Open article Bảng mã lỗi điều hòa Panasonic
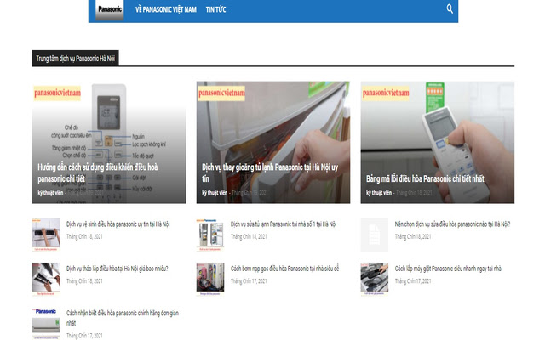The image size is (545, 340). point(425,178)
